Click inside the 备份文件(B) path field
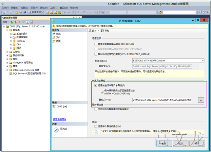This screenshot has width=211, height=152. (162, 100)
